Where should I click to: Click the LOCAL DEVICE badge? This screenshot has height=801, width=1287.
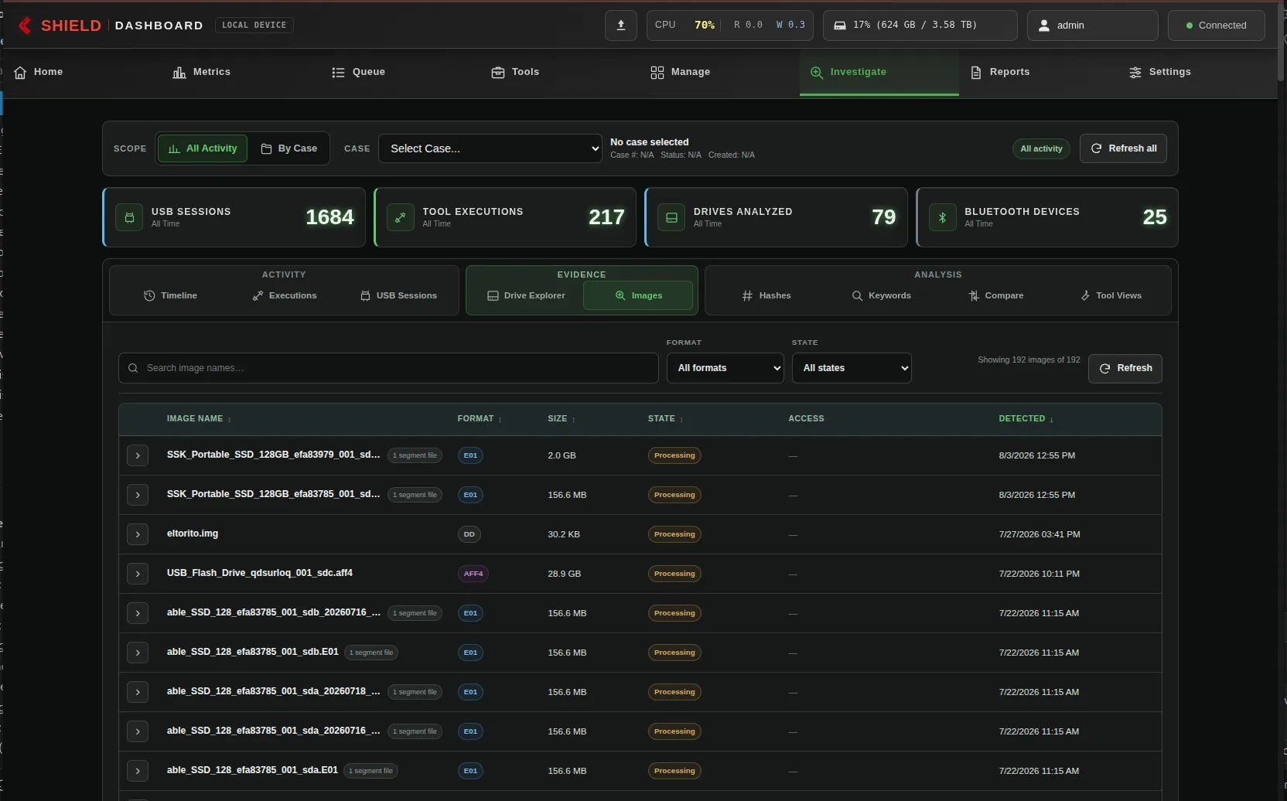point(254,26)
